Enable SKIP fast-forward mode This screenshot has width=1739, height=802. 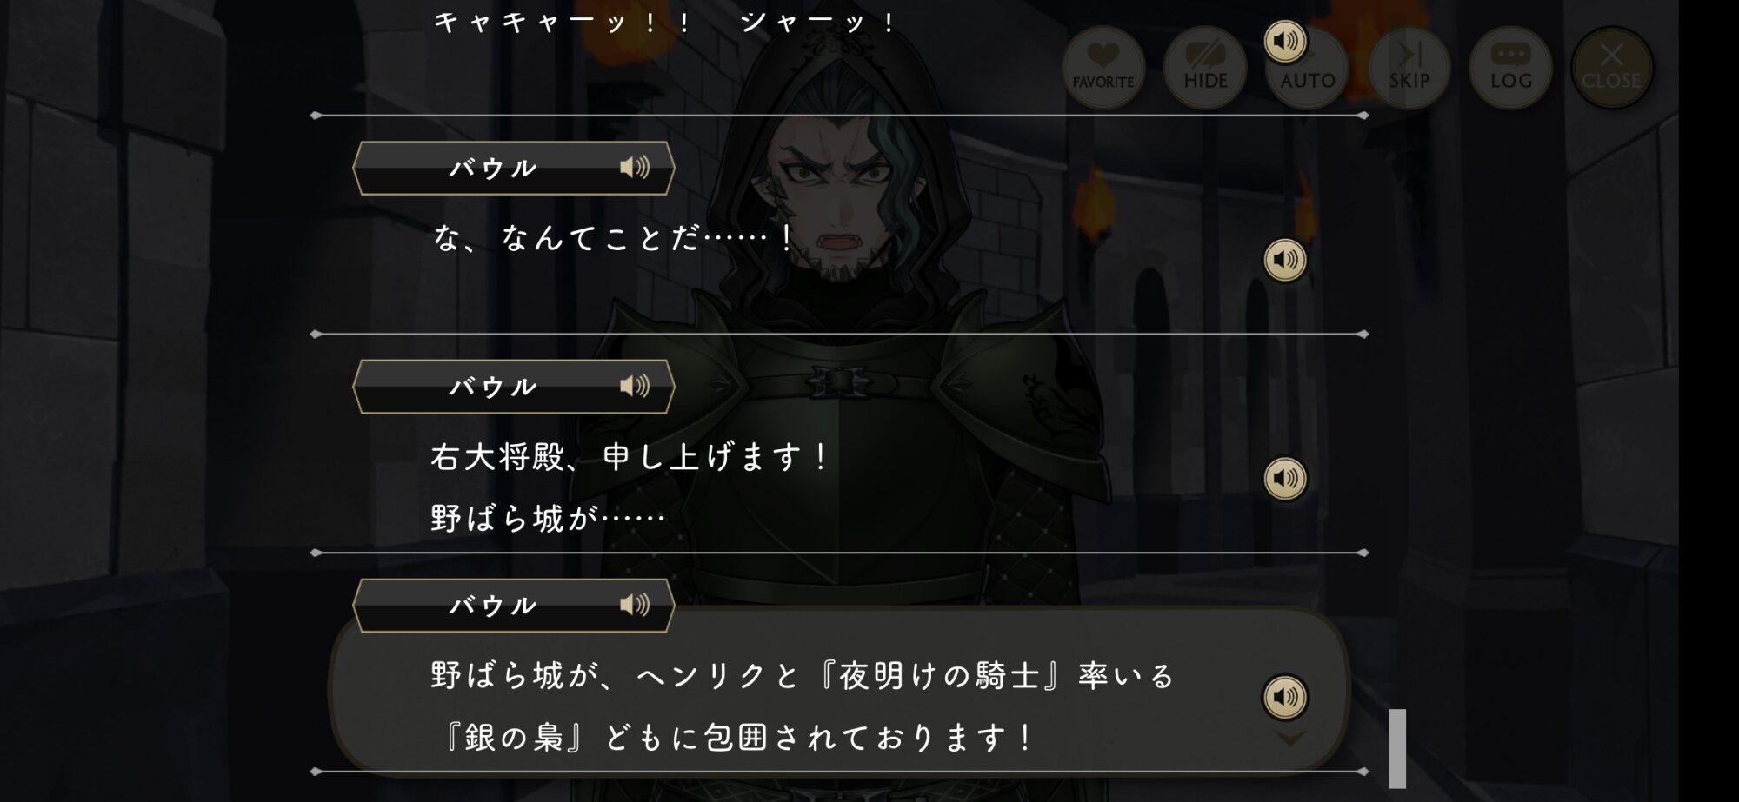click(1409, 68)
